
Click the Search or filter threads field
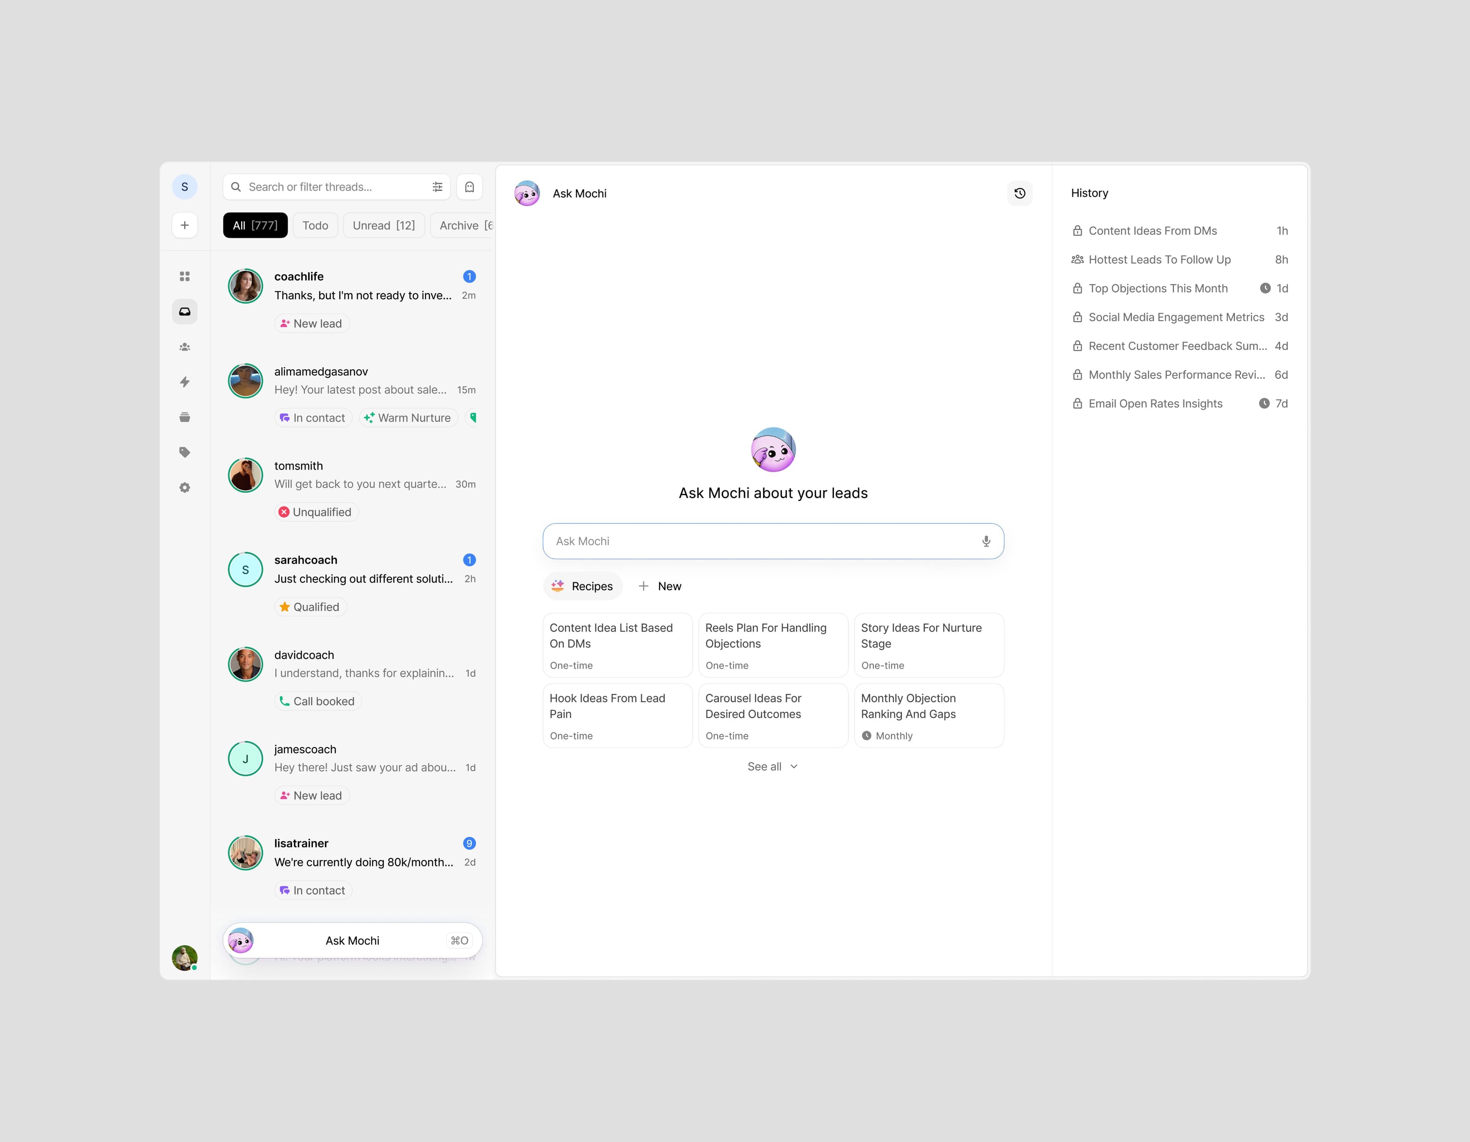[x=336, y=187]
